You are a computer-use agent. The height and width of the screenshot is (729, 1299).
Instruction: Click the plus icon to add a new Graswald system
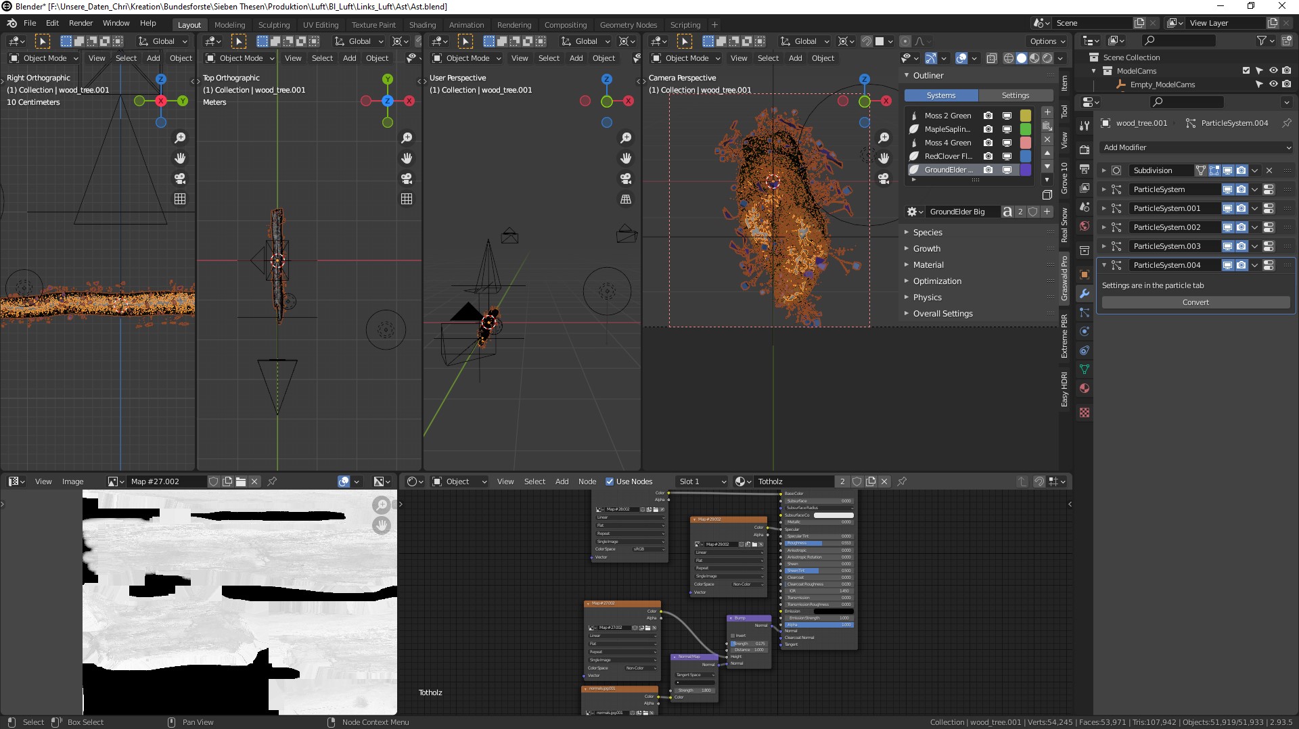coord(1047,112)
